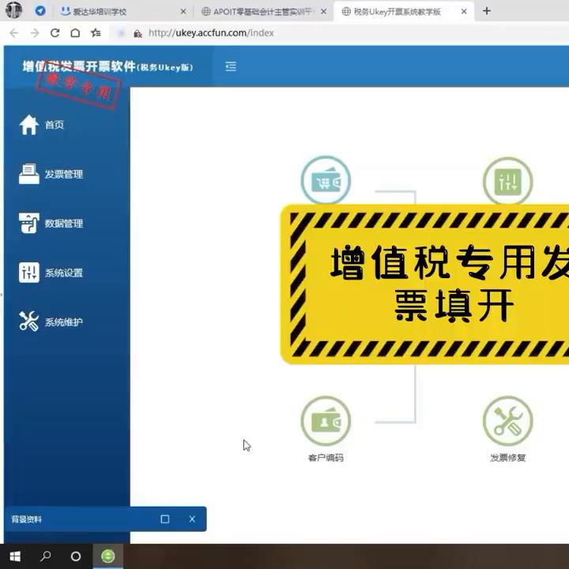
Task: Click the user avatar in browser corner
Action: click(13, 10)
